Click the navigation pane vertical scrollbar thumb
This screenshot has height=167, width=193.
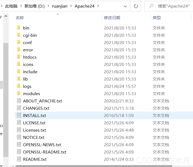coord(6,100)
